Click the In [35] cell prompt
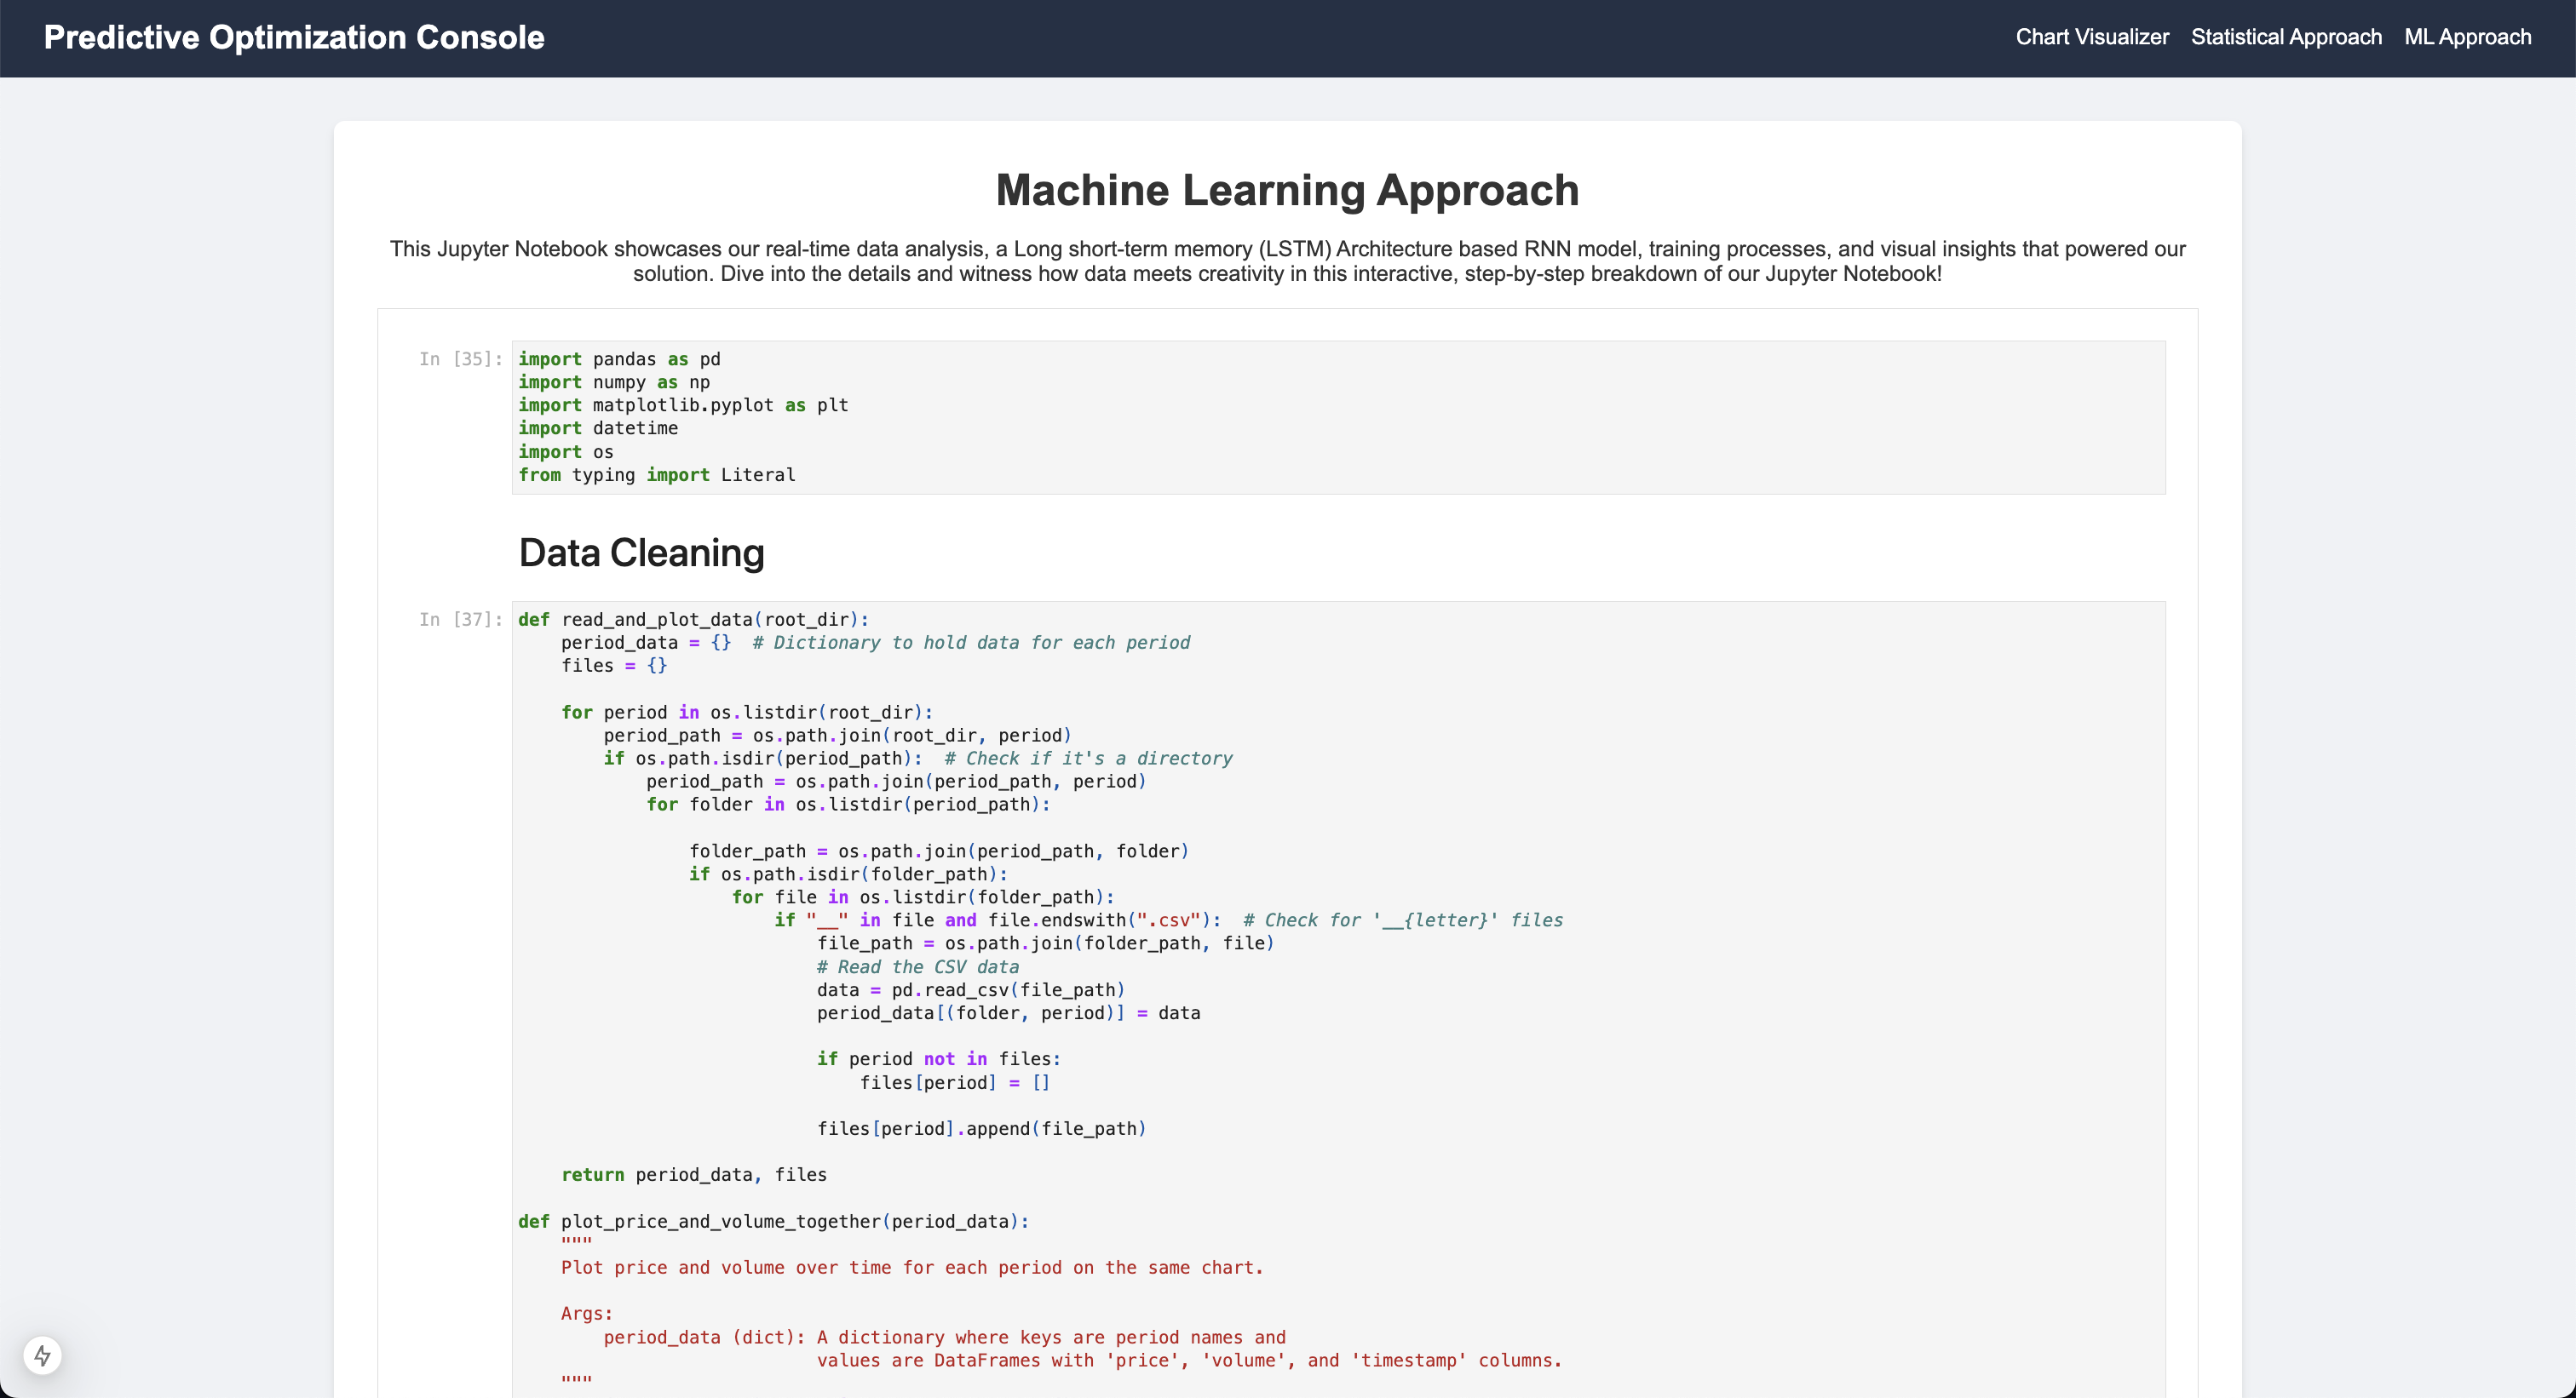This screenshot has height=1398, width=2576. [460, 358]
